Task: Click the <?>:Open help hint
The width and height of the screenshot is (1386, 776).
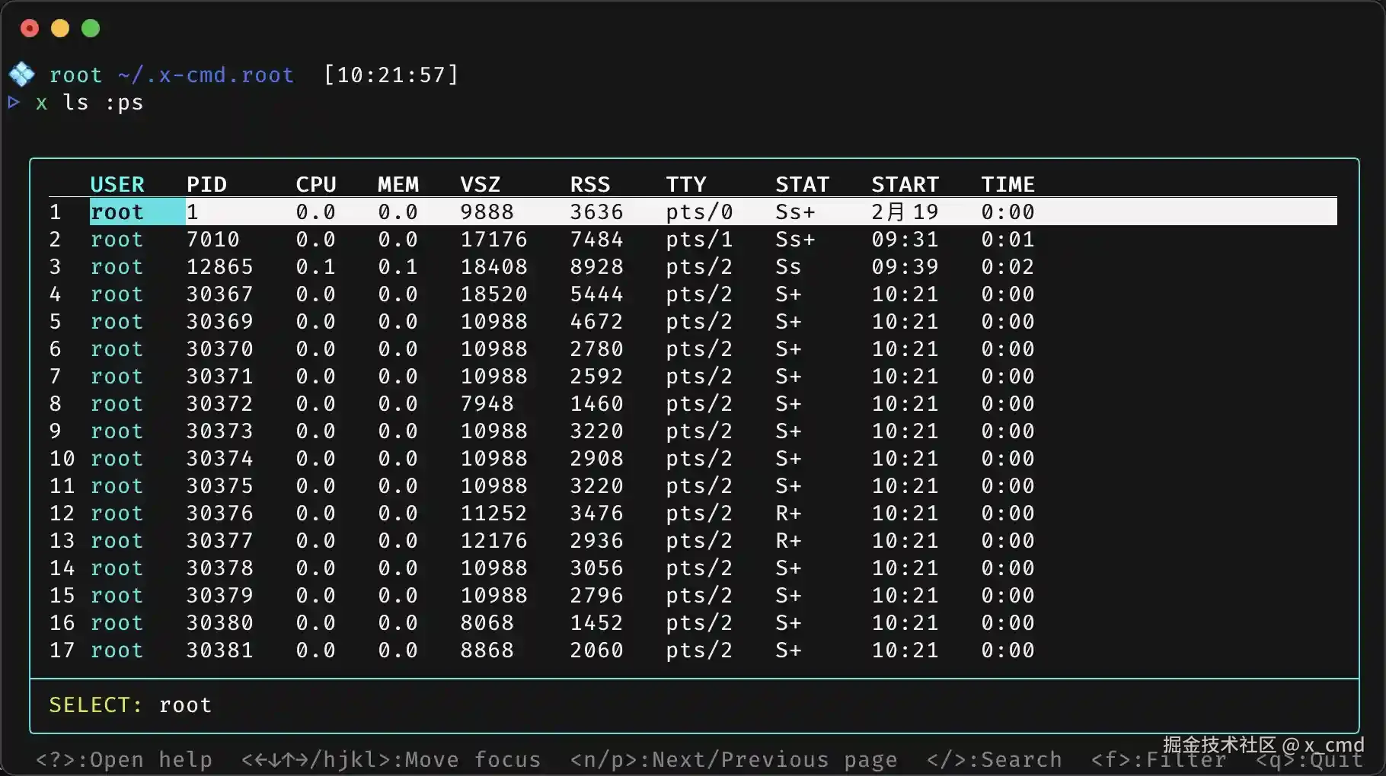Action: point(124,759)
